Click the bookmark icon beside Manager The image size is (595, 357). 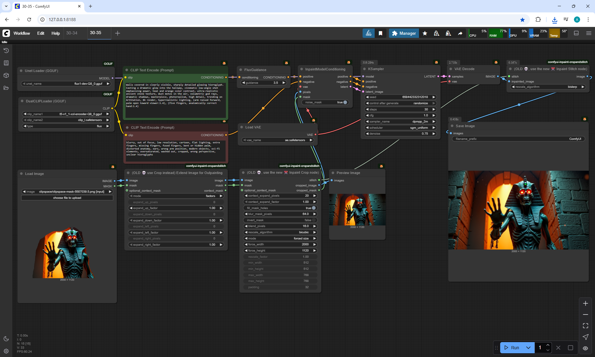(x=381, y=33)
